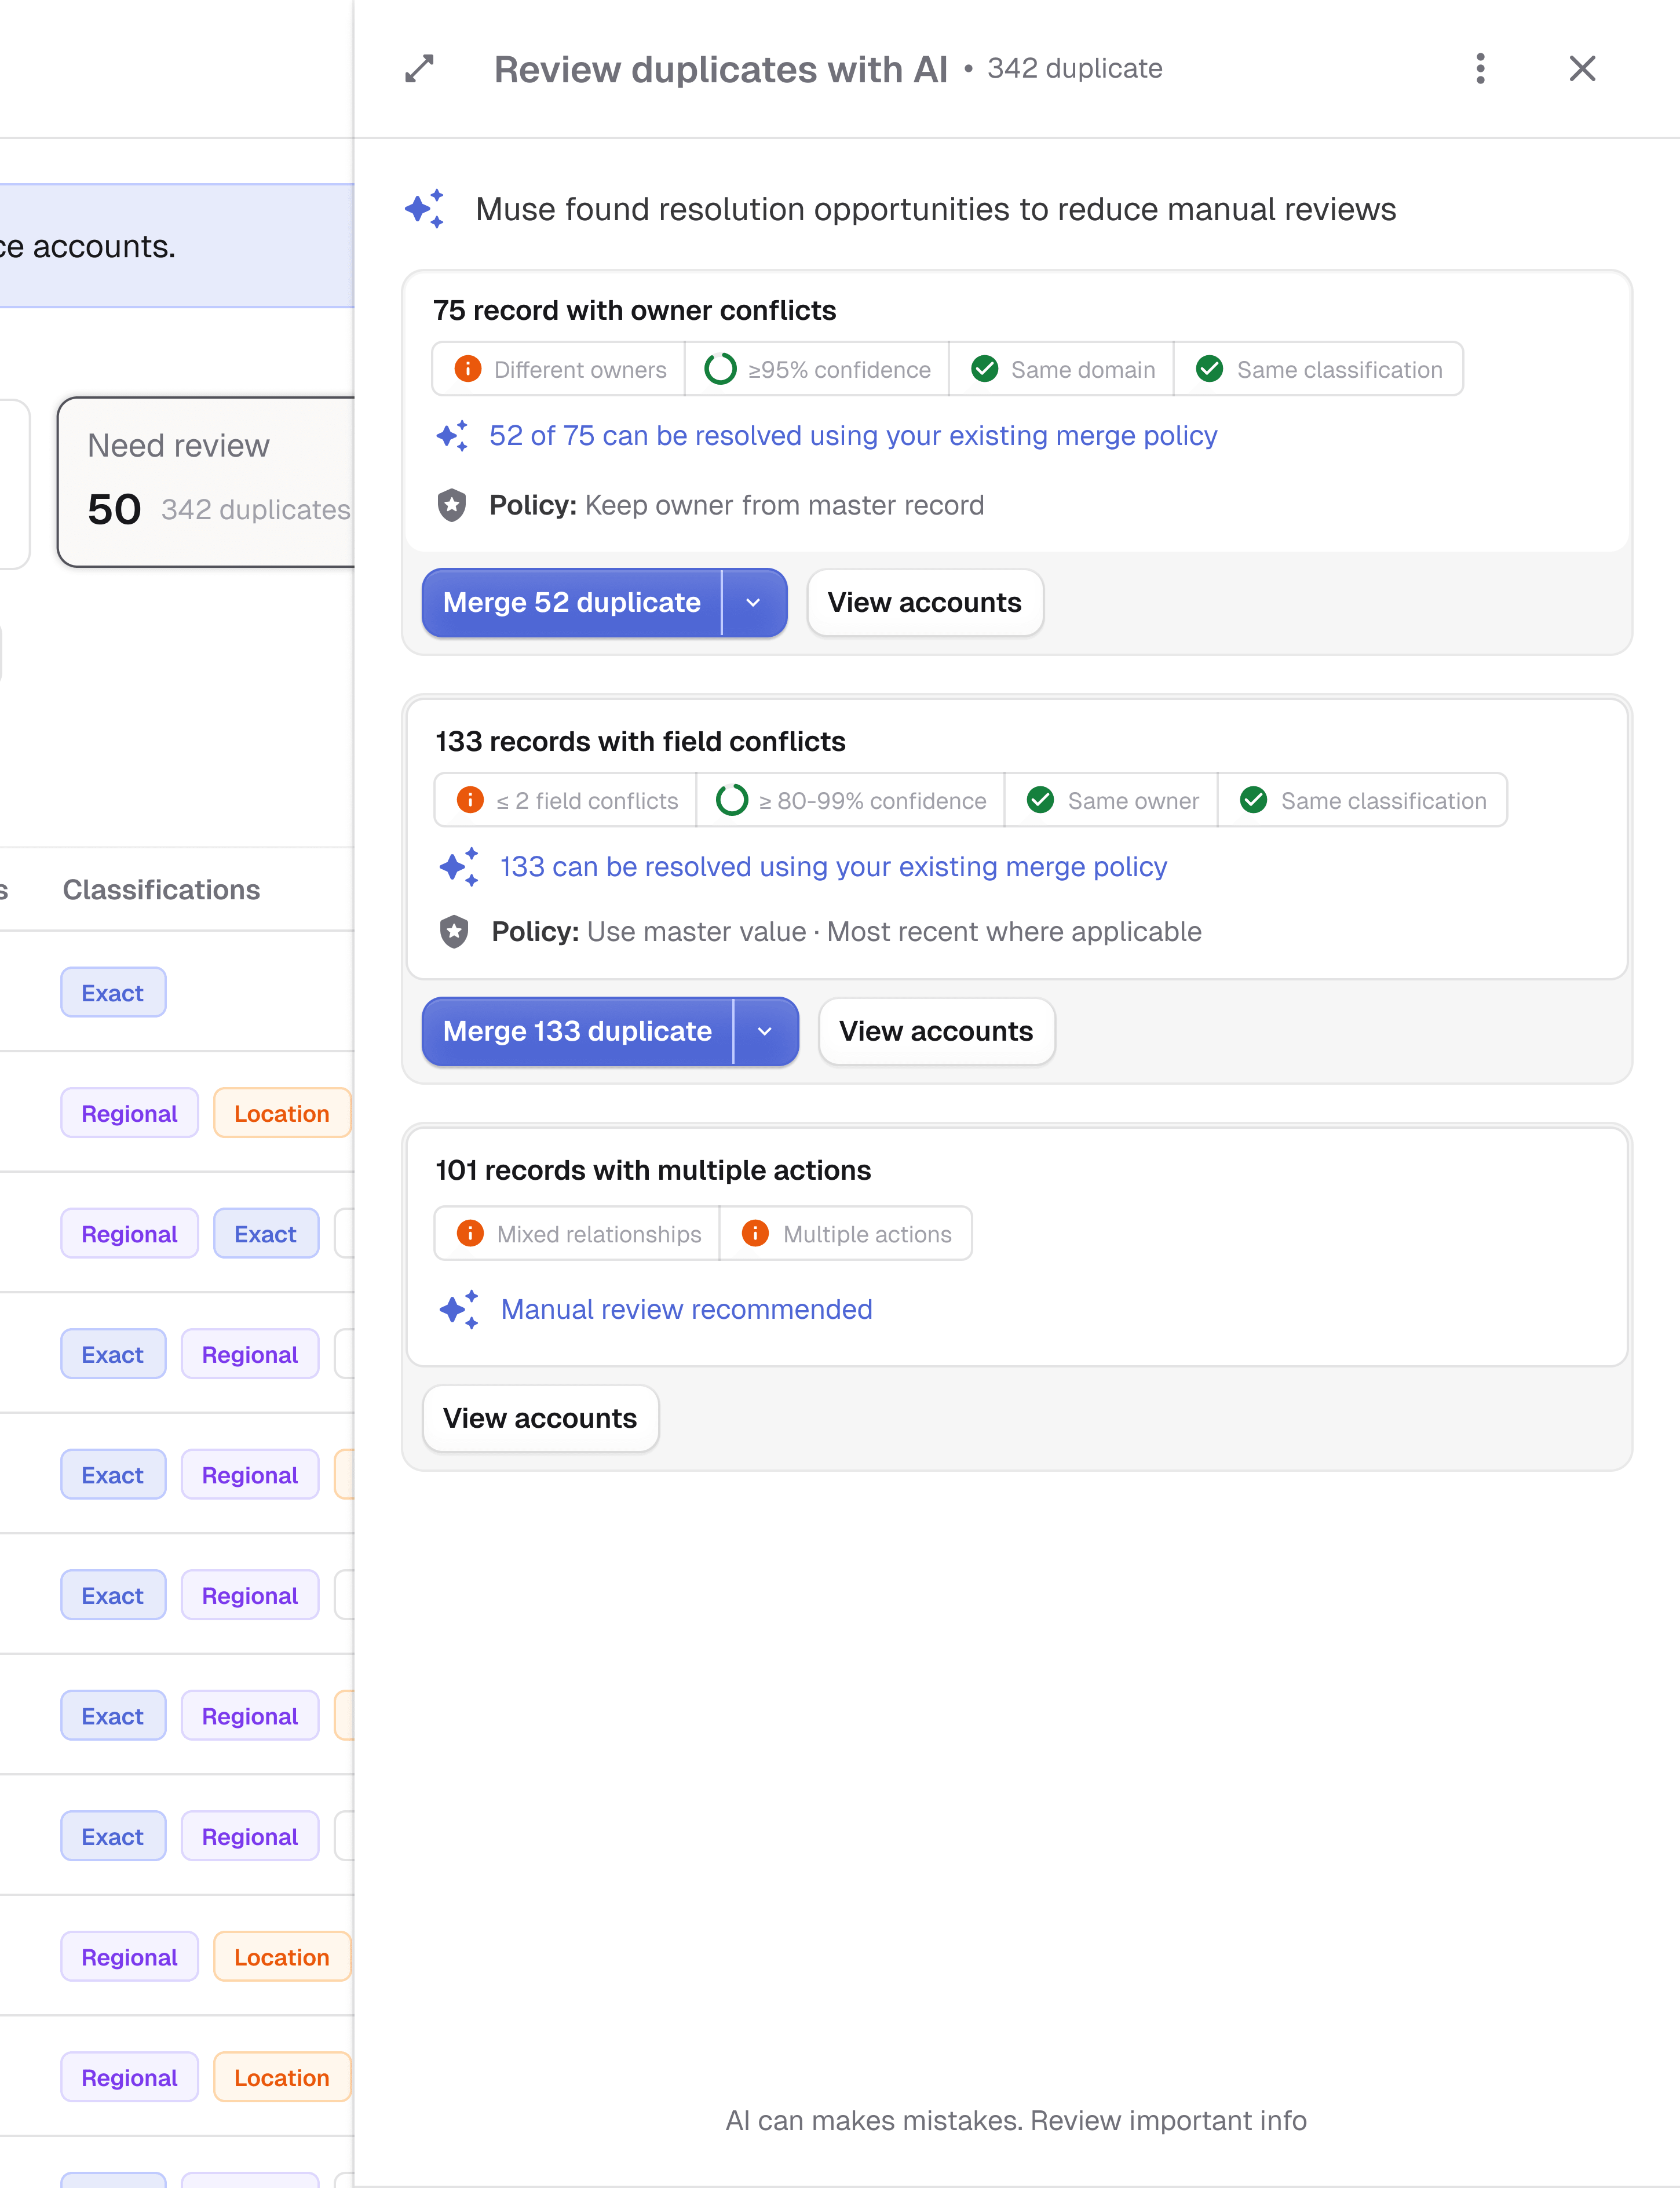View accounts for field conflicts card

(936, 1031)
